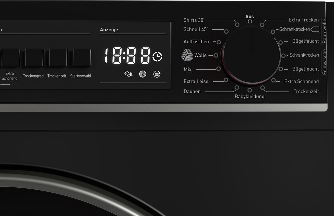
Task: Select the Extra Trocken program dot
Action: coord(262,25)
